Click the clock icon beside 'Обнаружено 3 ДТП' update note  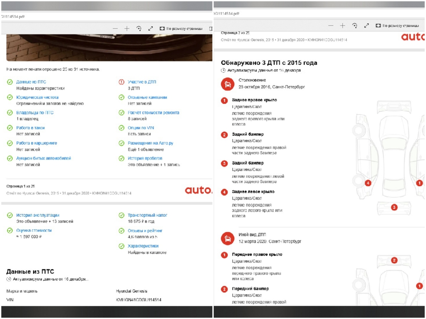click(223, 70)
